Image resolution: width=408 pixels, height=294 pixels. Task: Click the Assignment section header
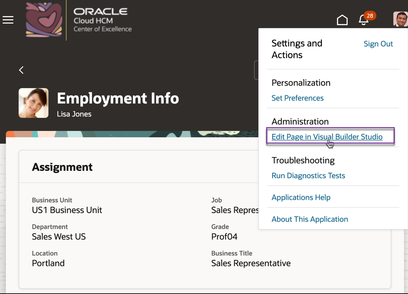point(62,167)
